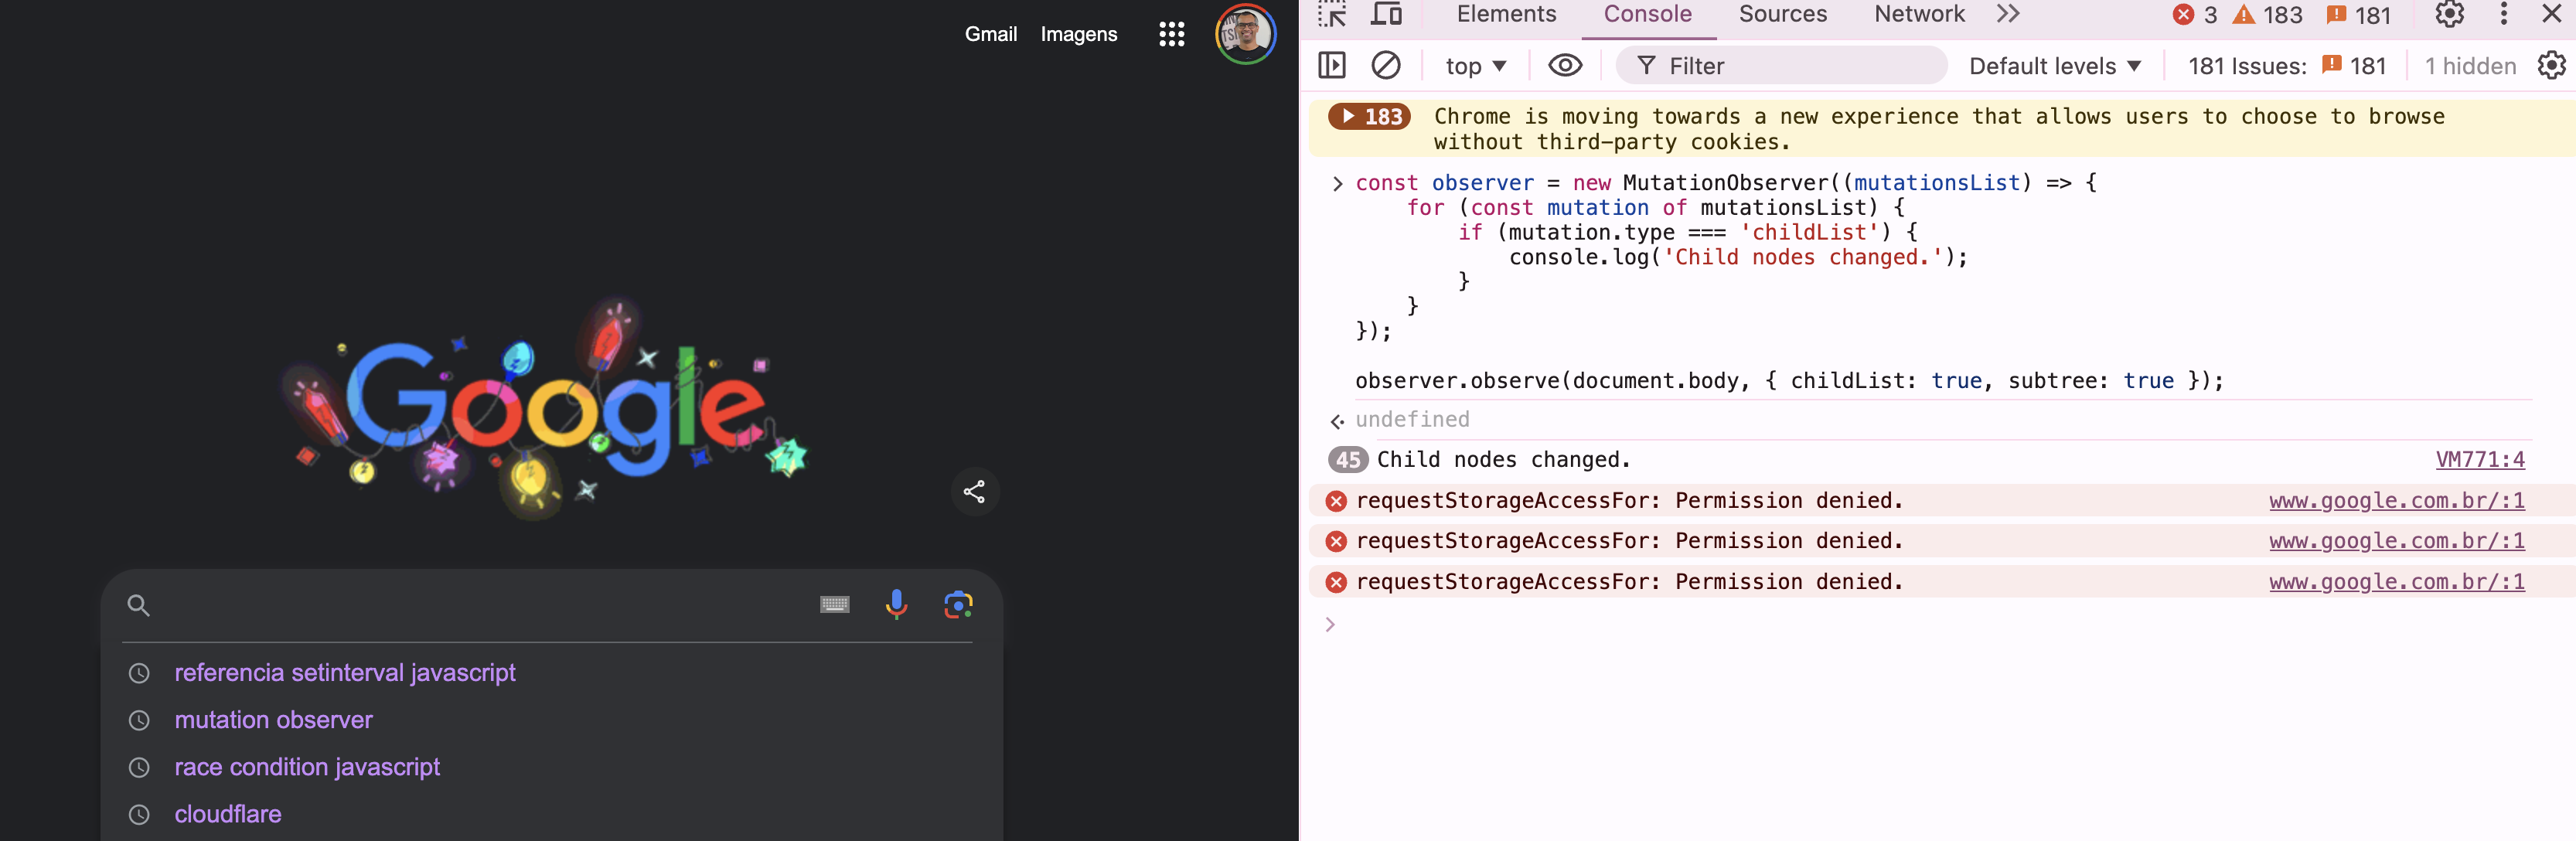Click the red errors count badge
Image resolution: width=2576 pixels, height=841 pixels.
(2195, 15)
